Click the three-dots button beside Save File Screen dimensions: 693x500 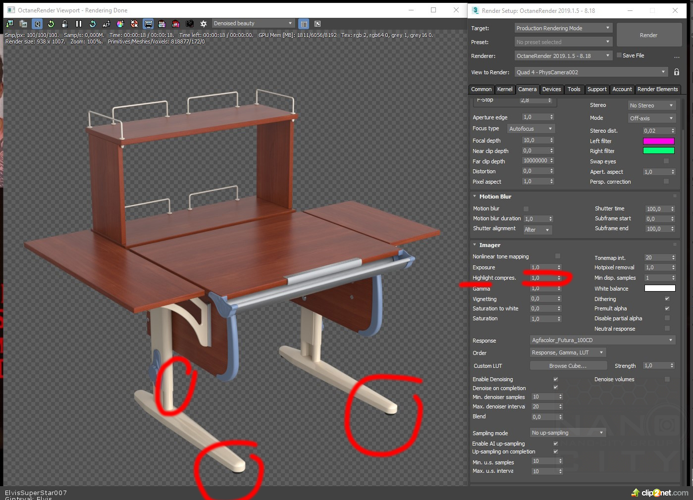(x=677, y=57)
